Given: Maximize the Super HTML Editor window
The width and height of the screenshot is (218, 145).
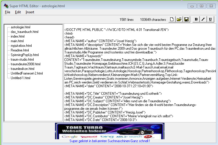Looking at the screenshot, I should coord(201,6).
